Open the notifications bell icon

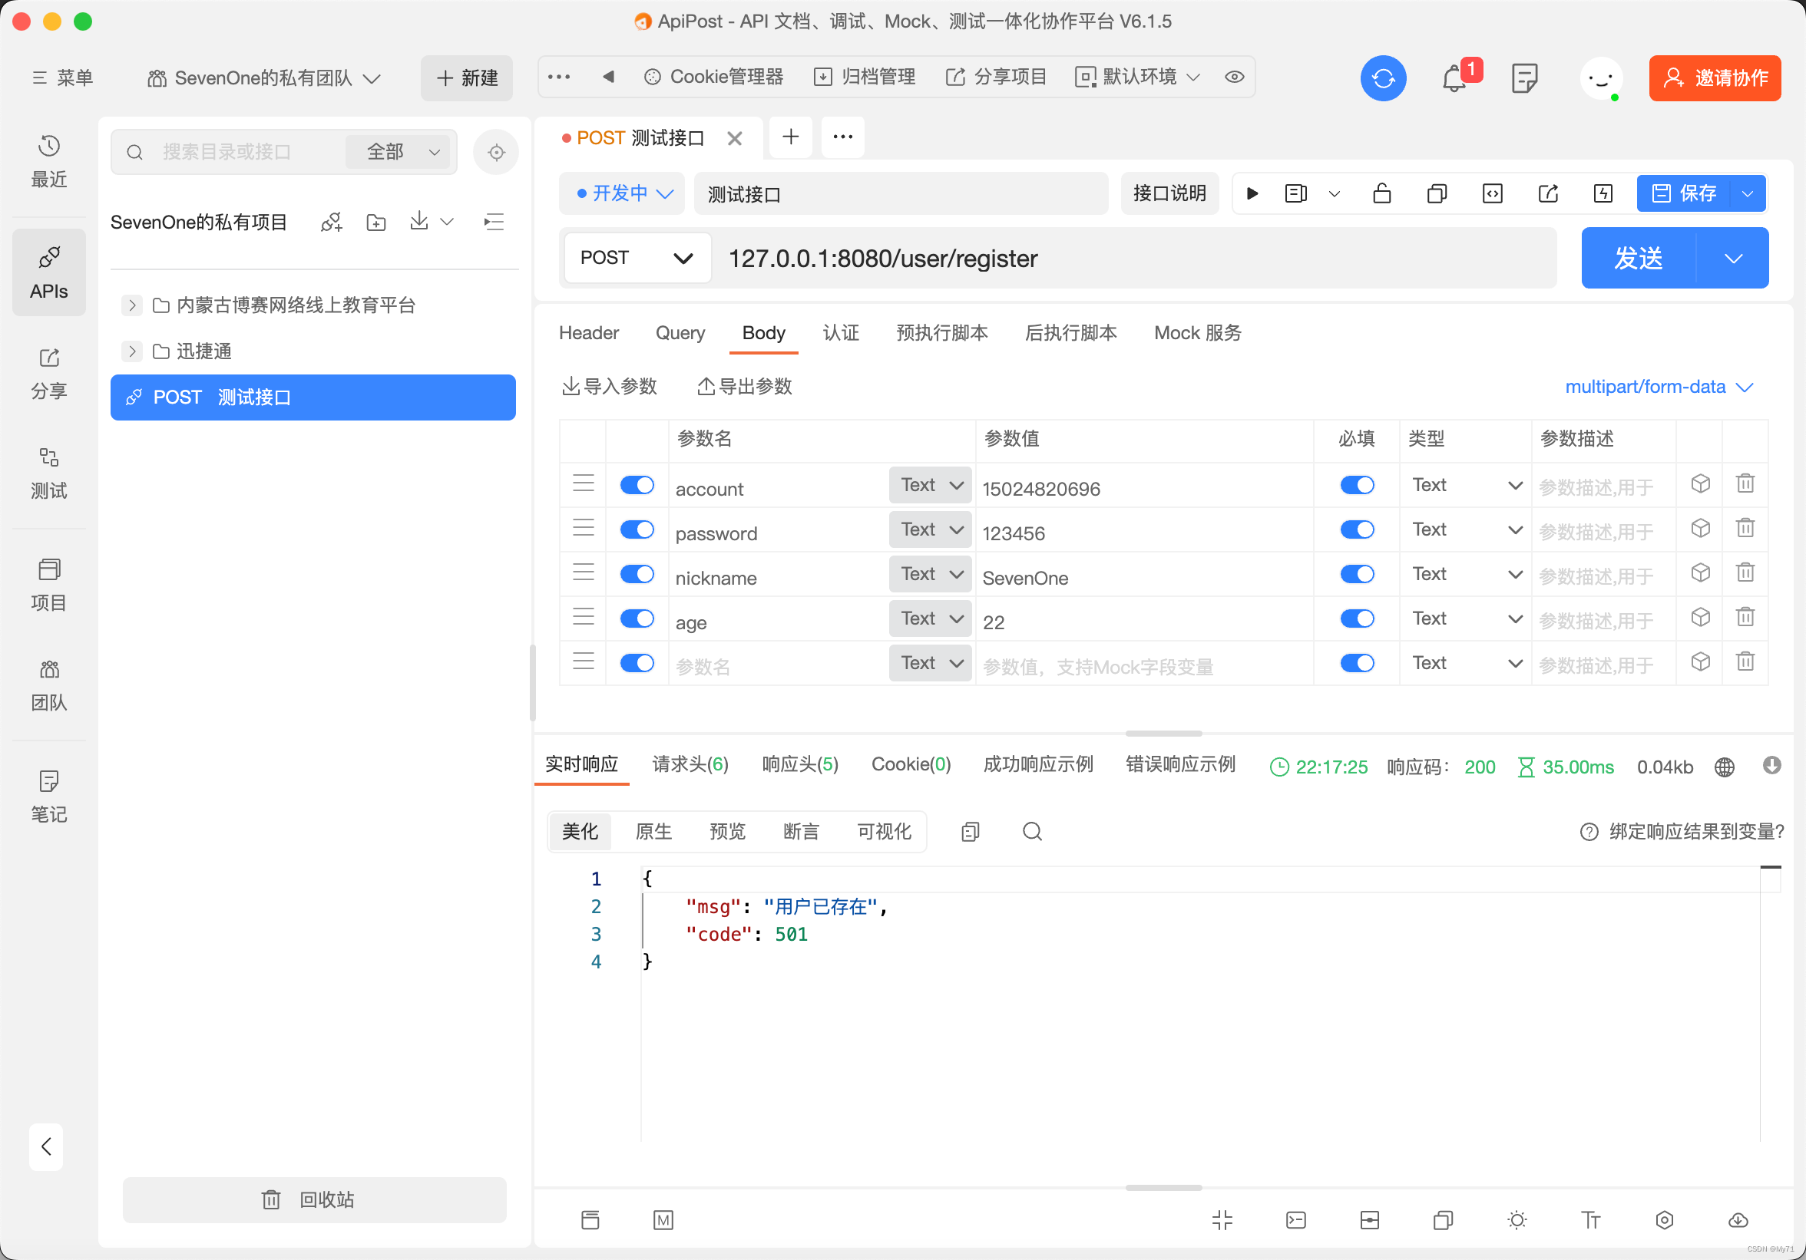[x=1453, y=78]
